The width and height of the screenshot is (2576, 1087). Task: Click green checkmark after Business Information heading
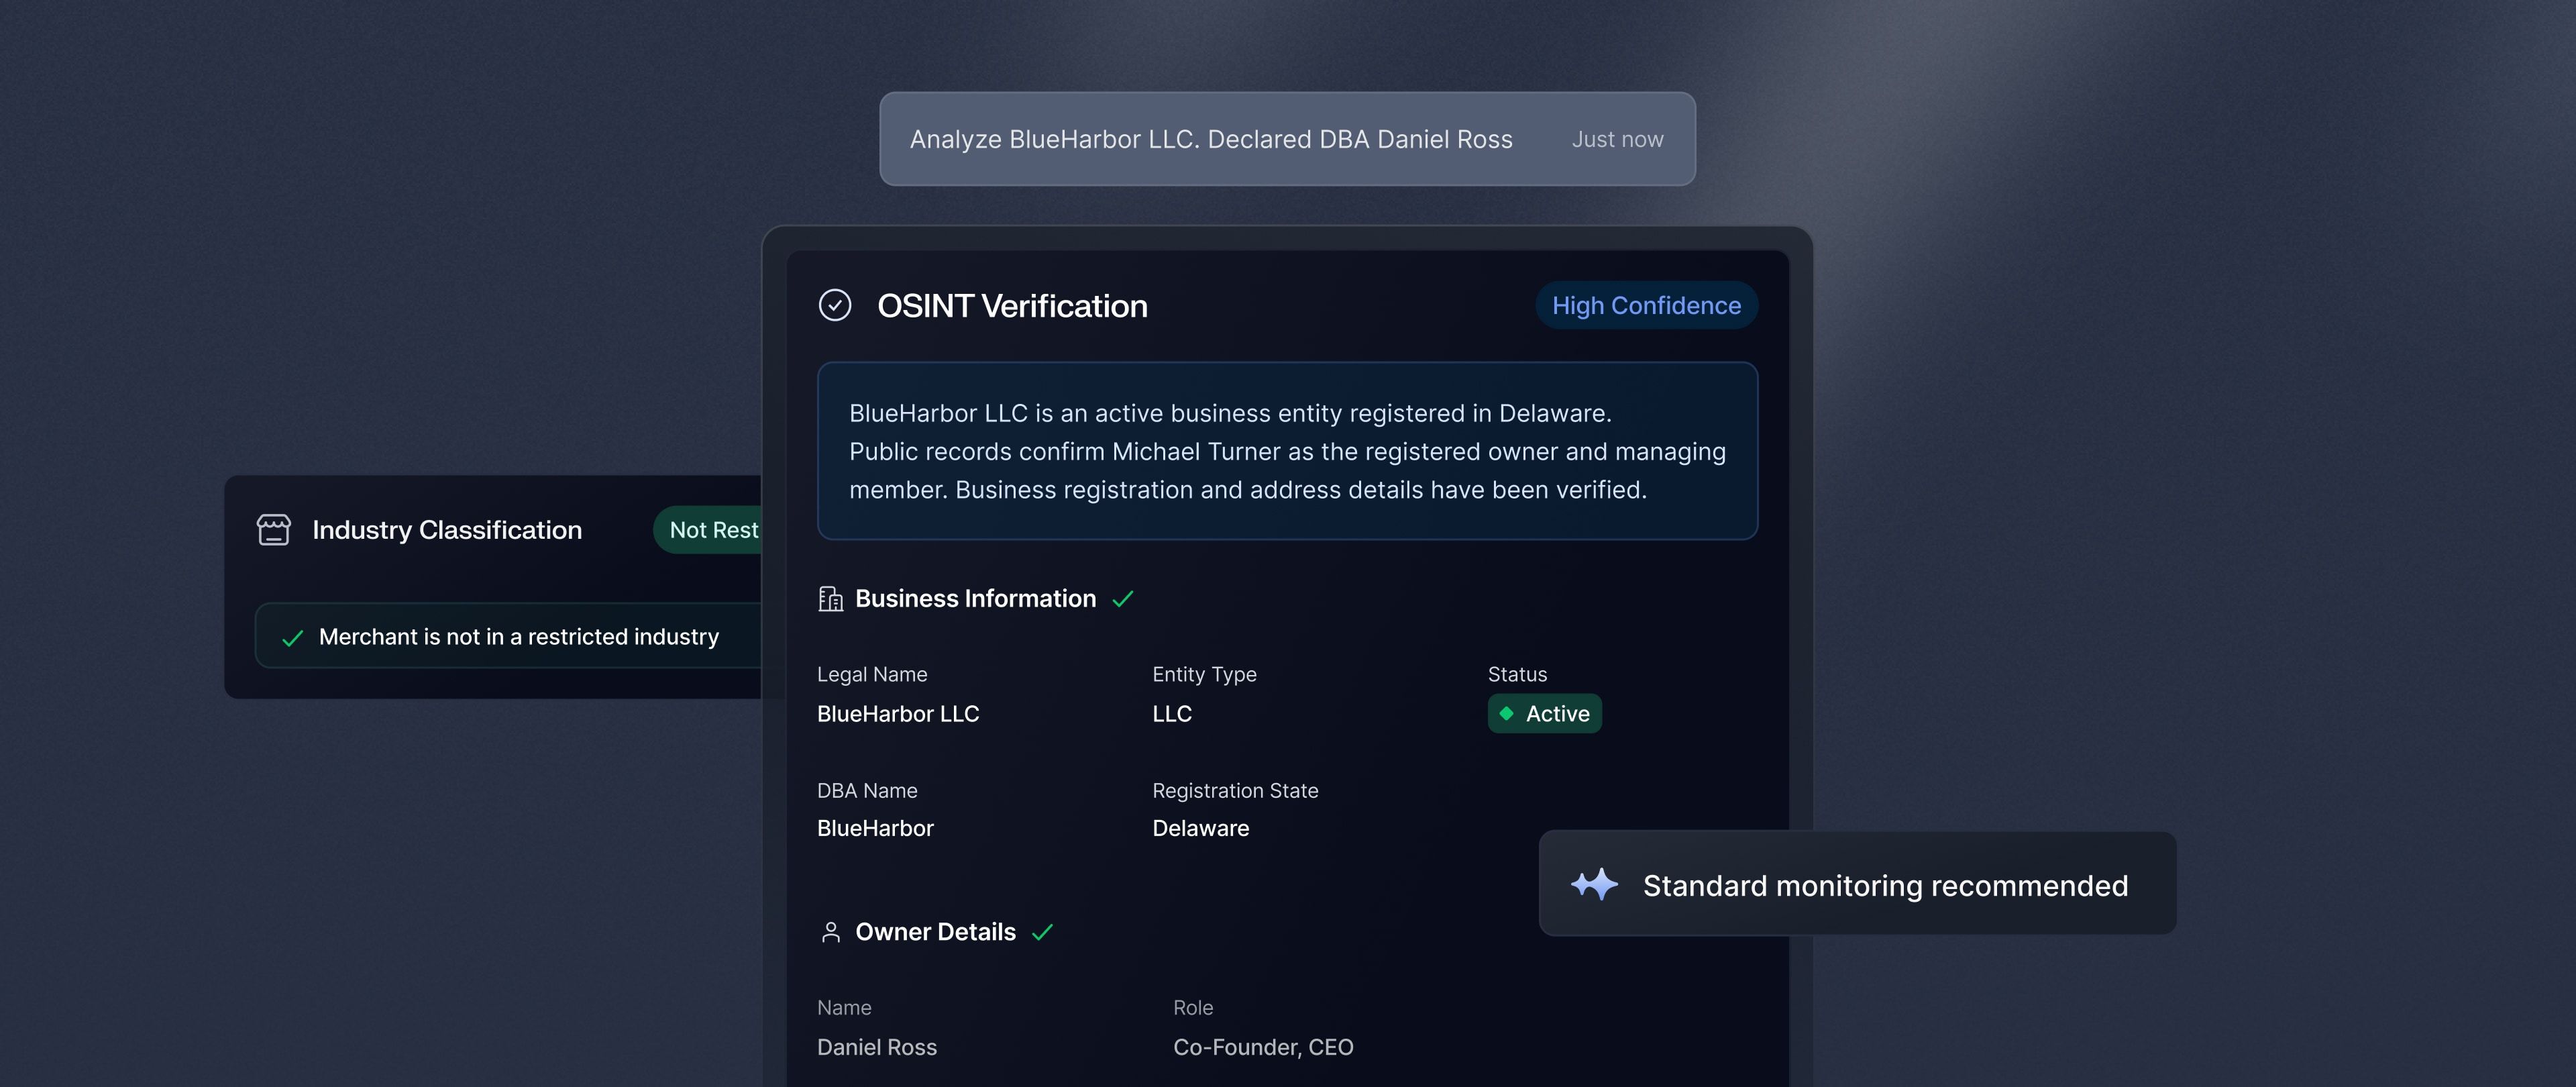1123,599
